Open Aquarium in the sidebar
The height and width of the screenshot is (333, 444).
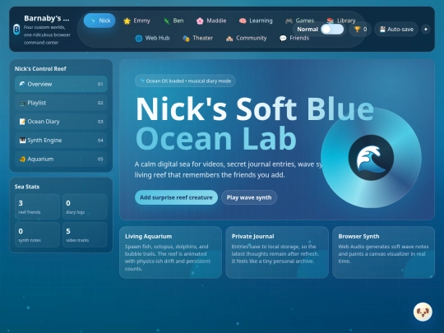pos(61,159)
